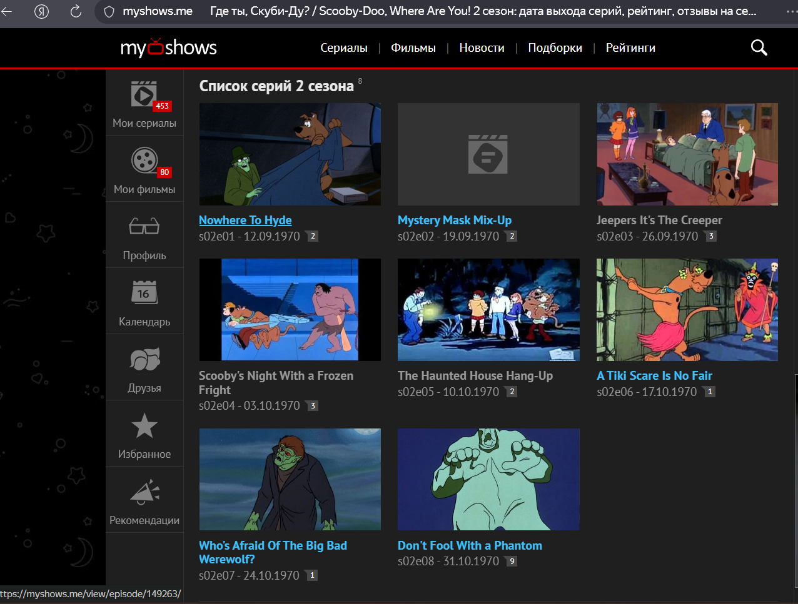Open Mystery Mask Mix-Up episode link
The width and height of the screenshot is (798, 604).
[455, 220]
